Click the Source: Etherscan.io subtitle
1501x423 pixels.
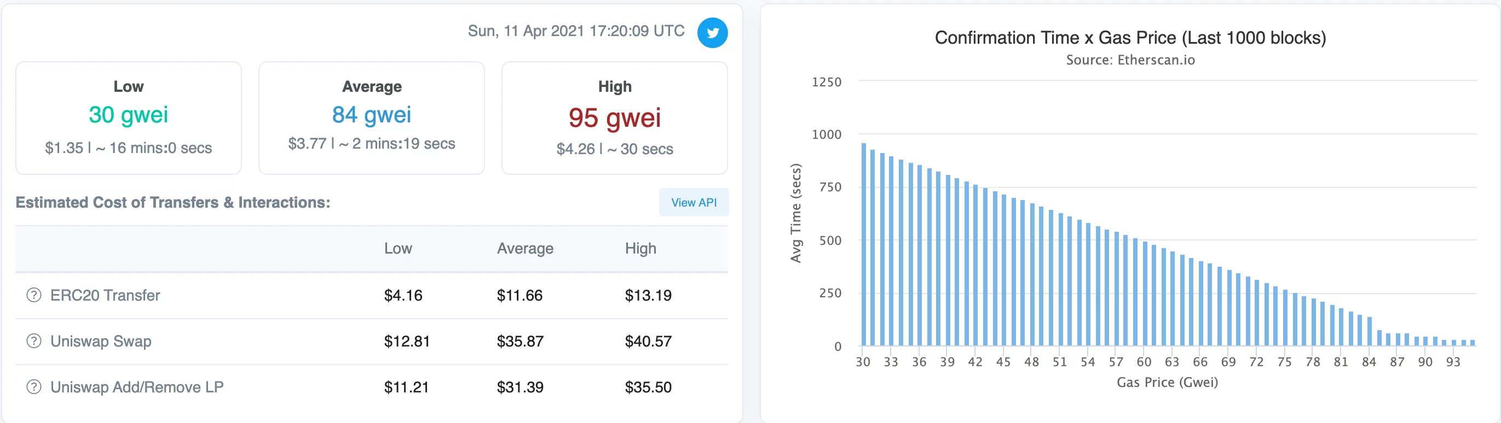1130,60
